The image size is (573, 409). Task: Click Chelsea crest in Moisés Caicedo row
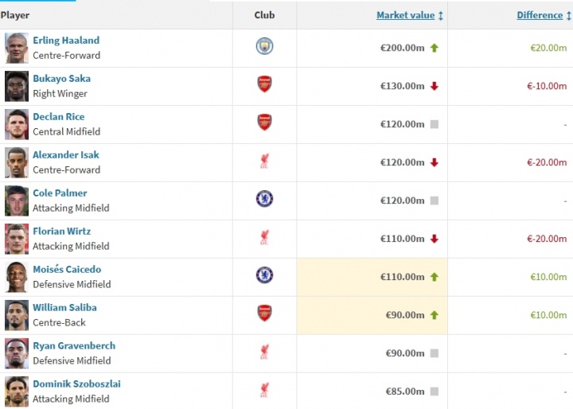(264, 275)
